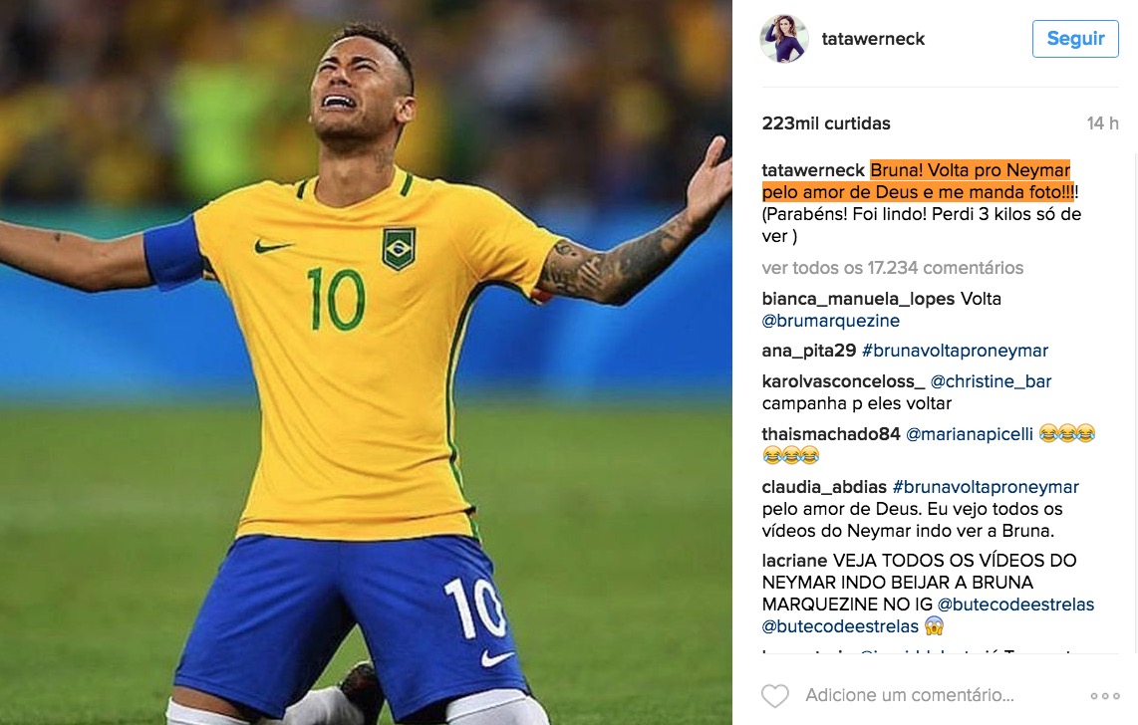This screenshot has height=725, width=1138.
Task: Open hashtag #brunavoltaproneymar in ana_pita29's comment
Action: [955, 351]
